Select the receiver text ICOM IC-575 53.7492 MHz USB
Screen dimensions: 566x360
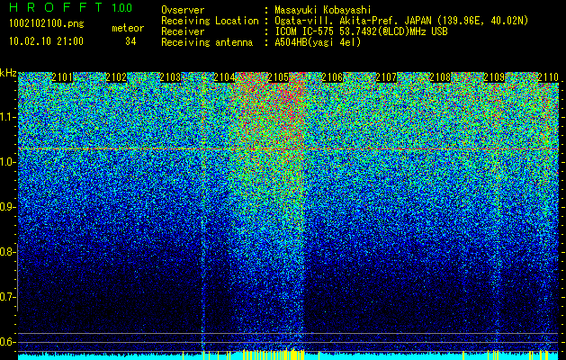click(x=361, y=31)
